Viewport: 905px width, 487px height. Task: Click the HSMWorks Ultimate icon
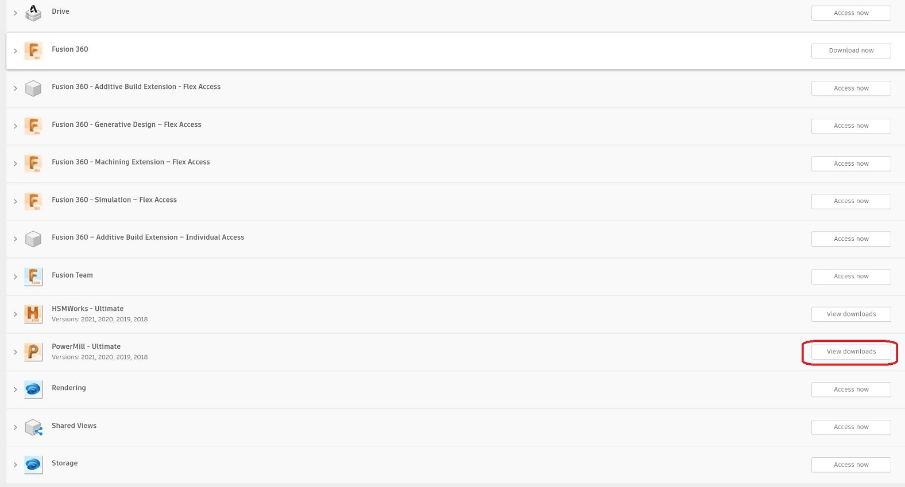click(33, 314)
